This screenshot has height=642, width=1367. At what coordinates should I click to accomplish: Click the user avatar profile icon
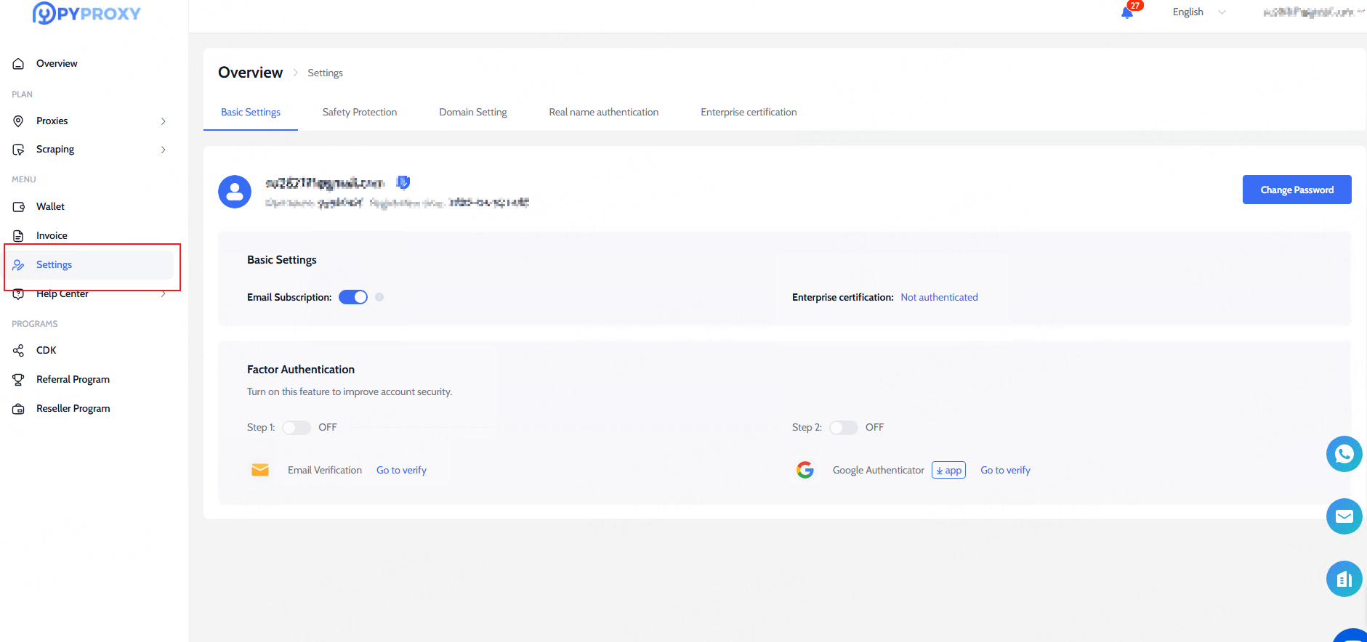(235, 192)
